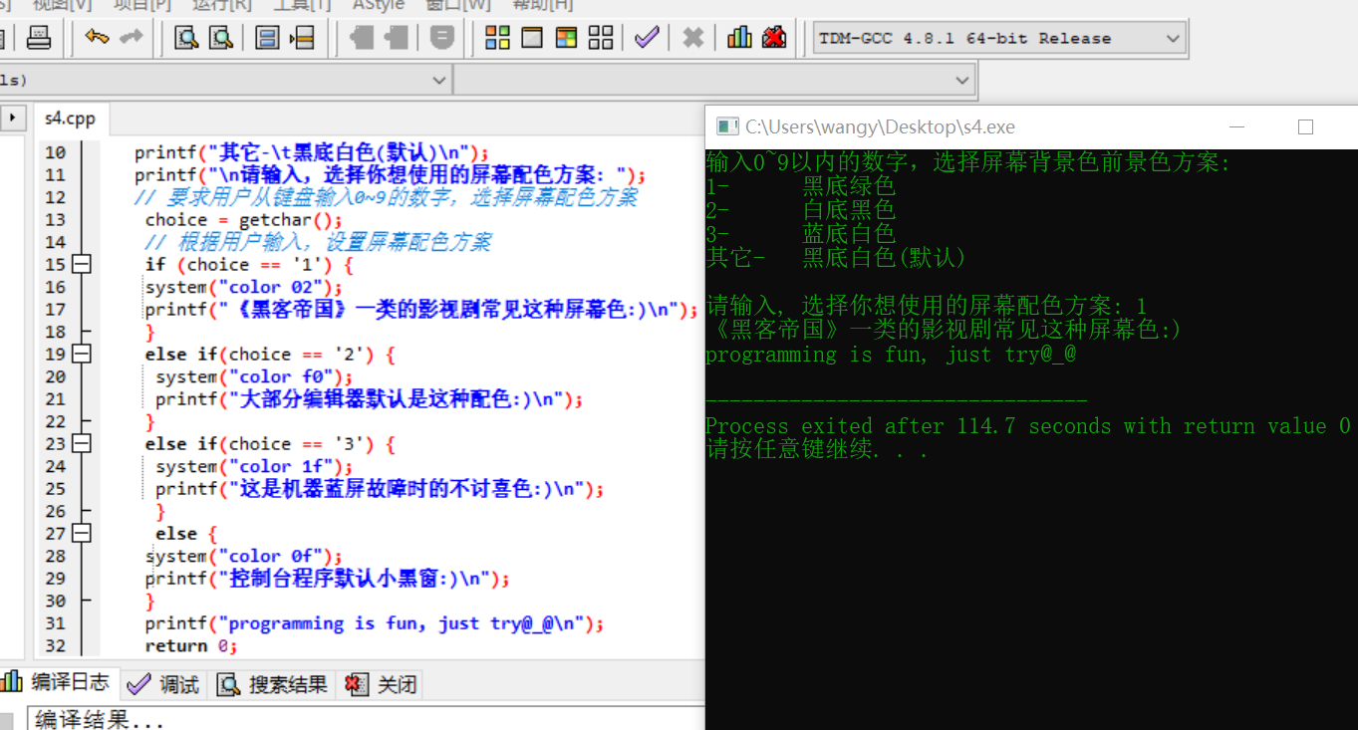Click console text 请按任意键继续. . .
This screenshot has width=1358, height=730.
816,450
